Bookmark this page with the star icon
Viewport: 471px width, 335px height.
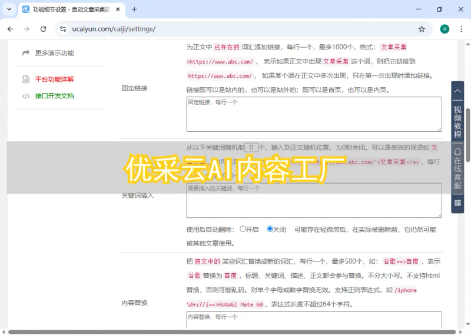pyautogui.click(x=422, y=29)
